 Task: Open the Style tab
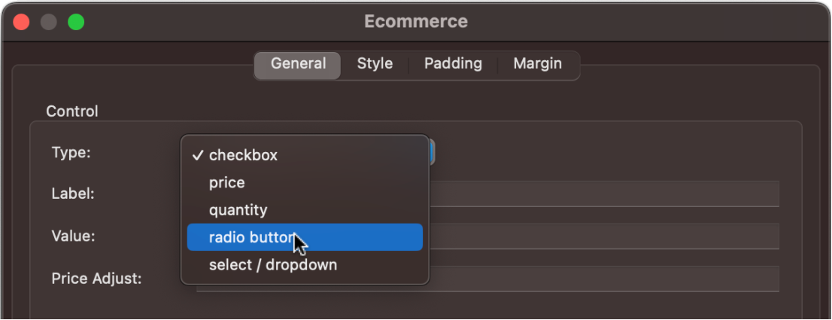(375, 64)
